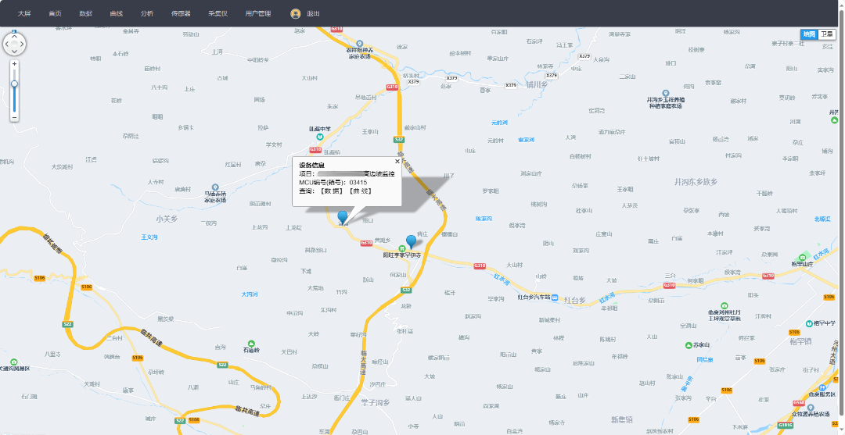Click the 马福养殖家庭农场 POI icon
Image resolution: width=845 pixels, height=435 pixels.
point(215,187)
